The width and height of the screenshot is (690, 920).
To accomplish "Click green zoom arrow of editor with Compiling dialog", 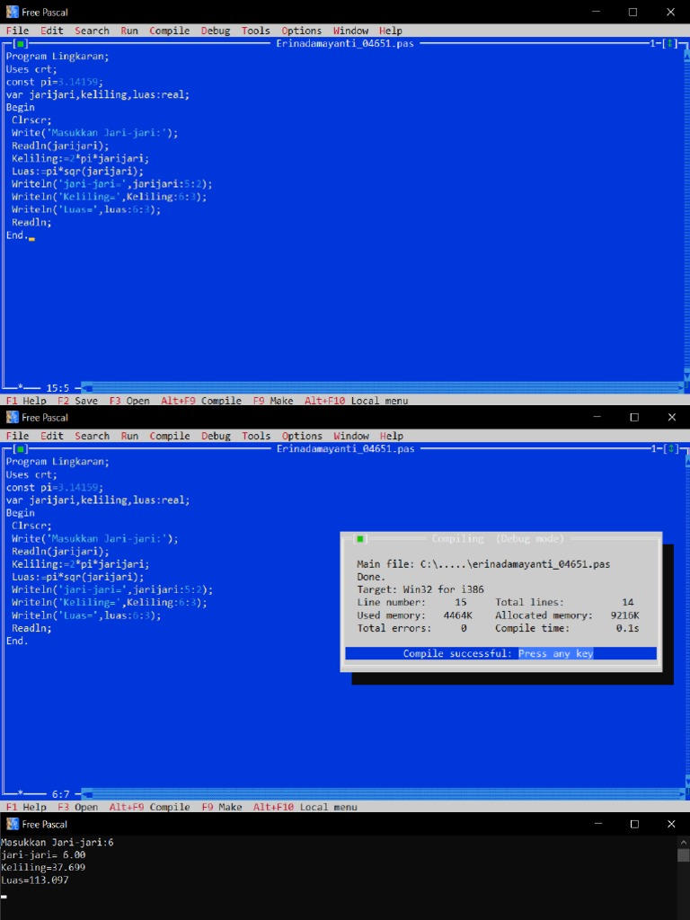I will tap(669, 449).
